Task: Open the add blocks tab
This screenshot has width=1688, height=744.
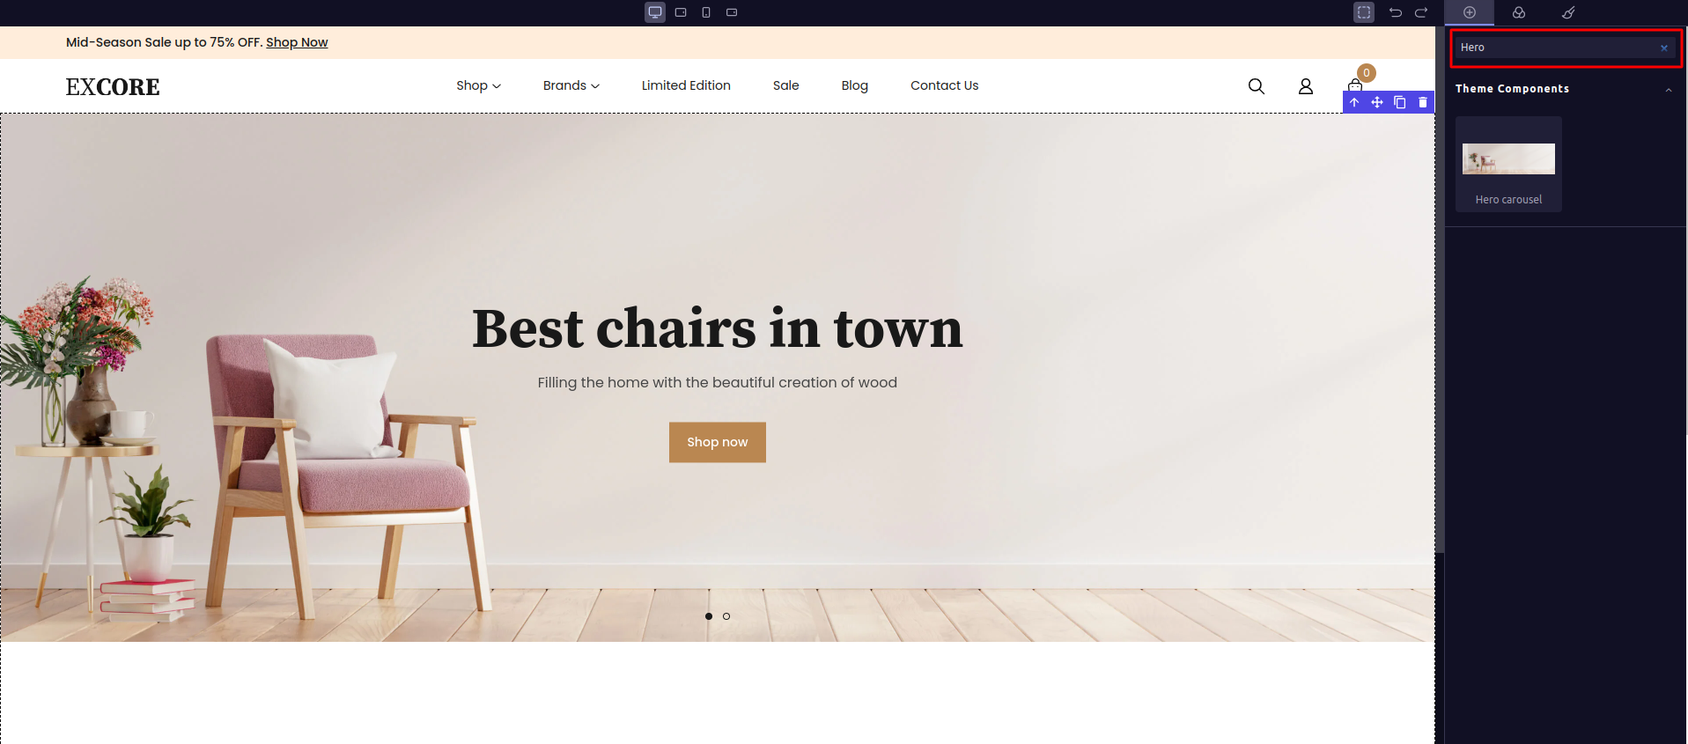Action: click(x=1470, y=12)
